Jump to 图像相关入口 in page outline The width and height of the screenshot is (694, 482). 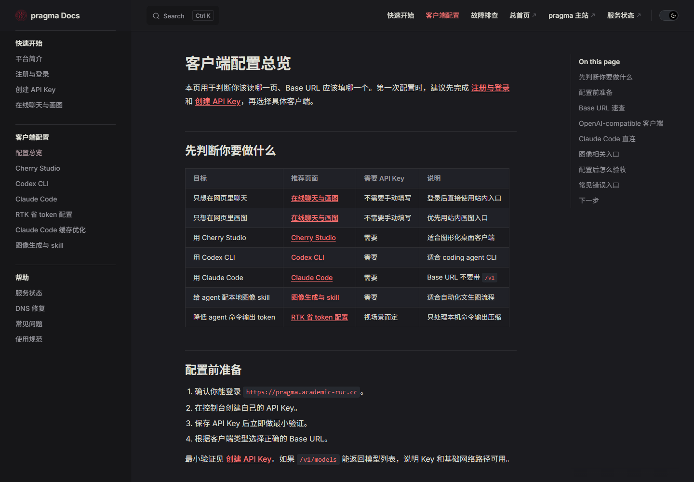click(x=599, y=154)
